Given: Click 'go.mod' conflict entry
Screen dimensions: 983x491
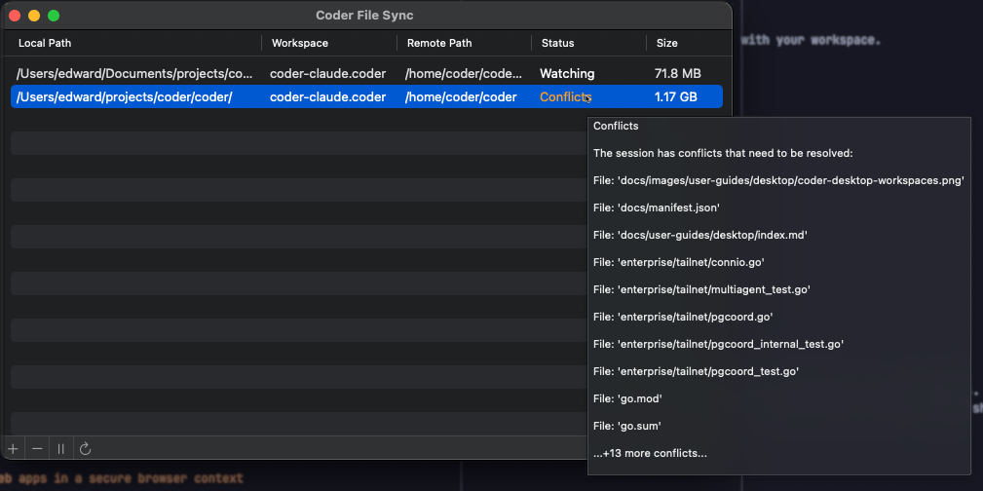Looking at the screenshot, I should (627, 398).
